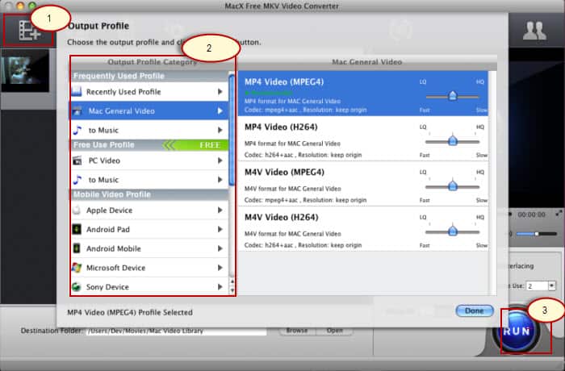Expand Mac General Video arrow
Image resolution: width=565 pixels, height=371 pixels.
tap(220, 111)
